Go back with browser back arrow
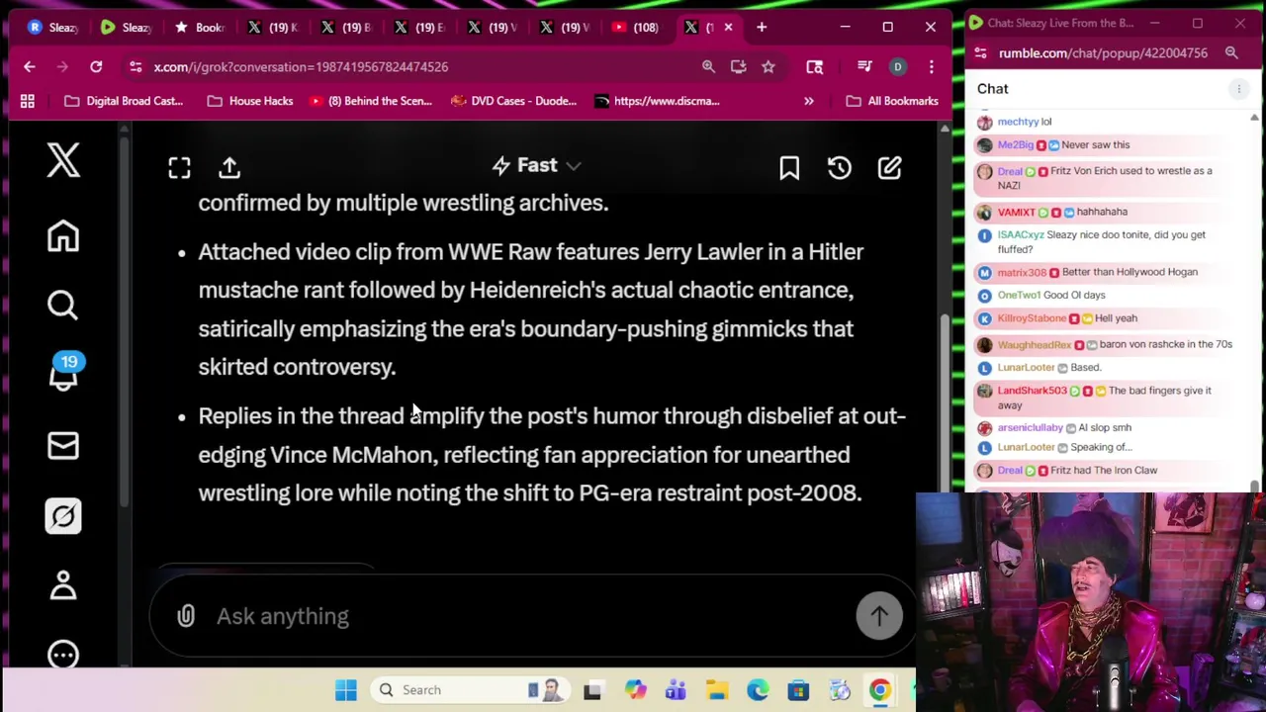The height and width of the screenshot is (712, 1266). pyautogui.click(x=30, y=66)
